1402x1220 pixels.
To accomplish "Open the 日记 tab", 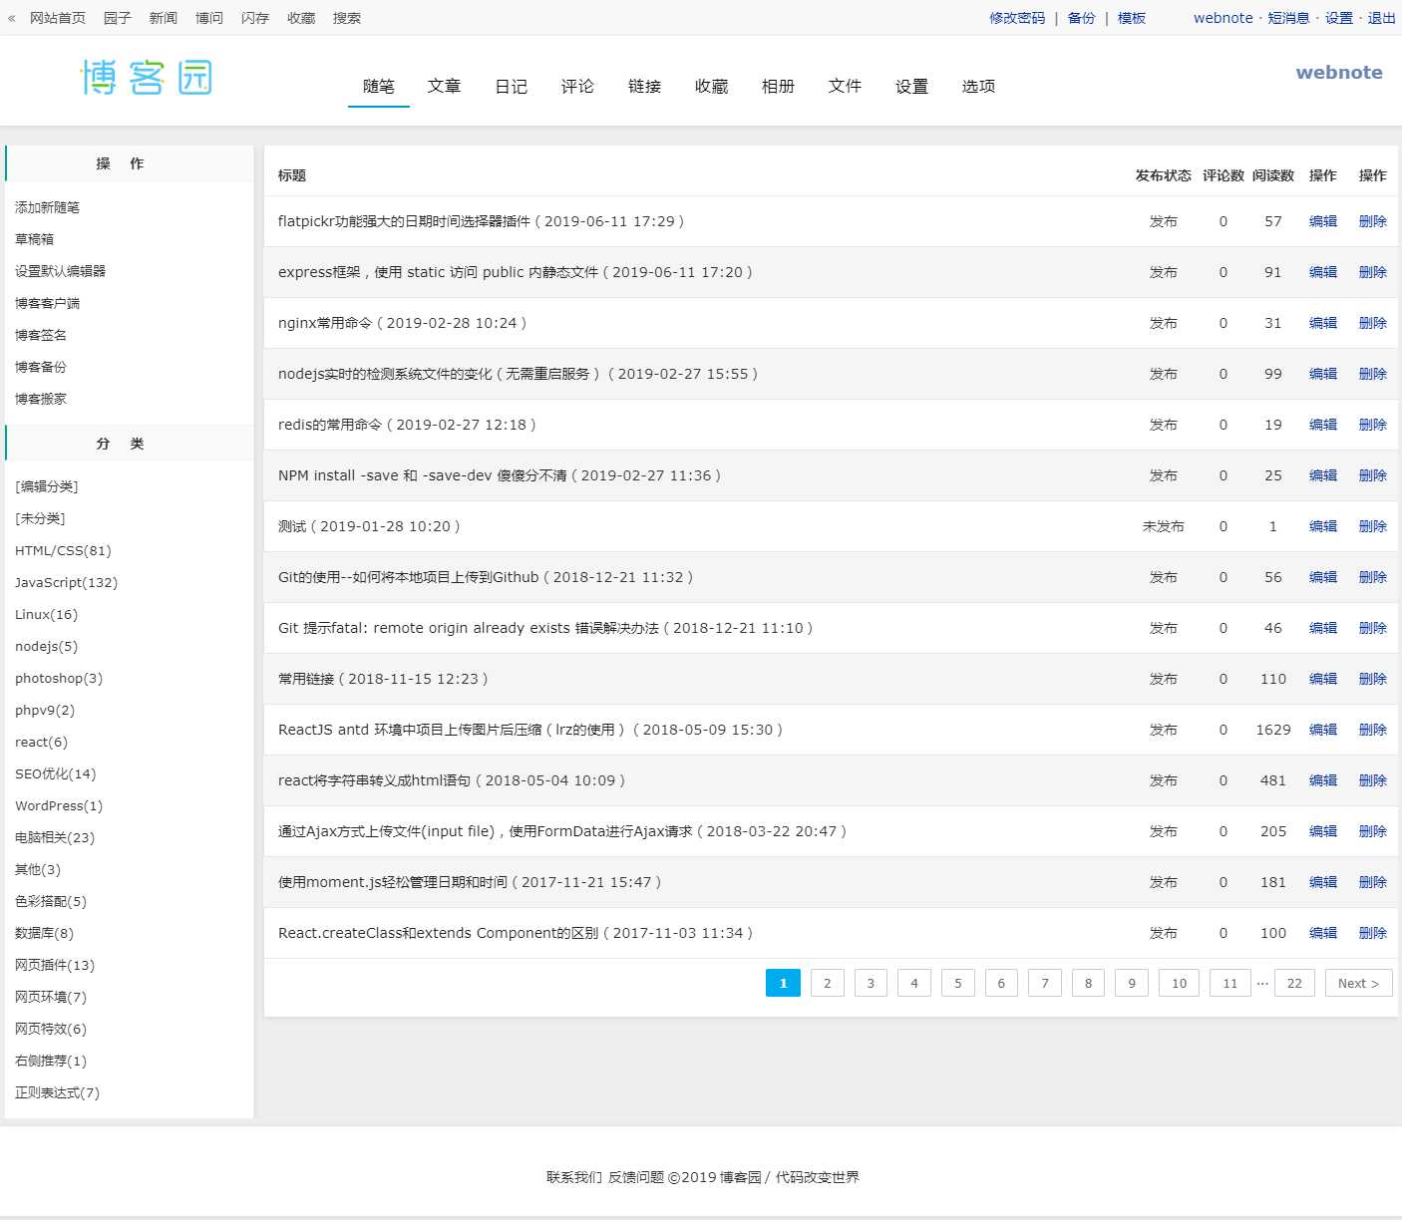I will click(512, 87).
